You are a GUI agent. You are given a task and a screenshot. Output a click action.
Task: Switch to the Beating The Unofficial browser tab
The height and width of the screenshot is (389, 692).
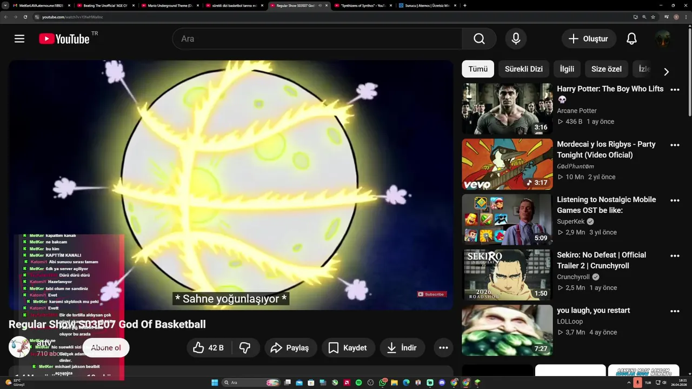pos(105,5)
